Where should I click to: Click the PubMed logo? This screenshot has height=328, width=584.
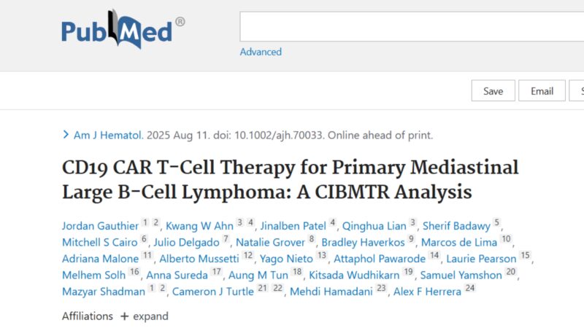[x=123, y=29]
